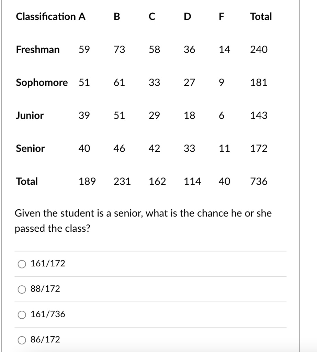This screenshot has width=317, height=352.
Task: Choose the 88/172 radio button
Action: (22, 289)
